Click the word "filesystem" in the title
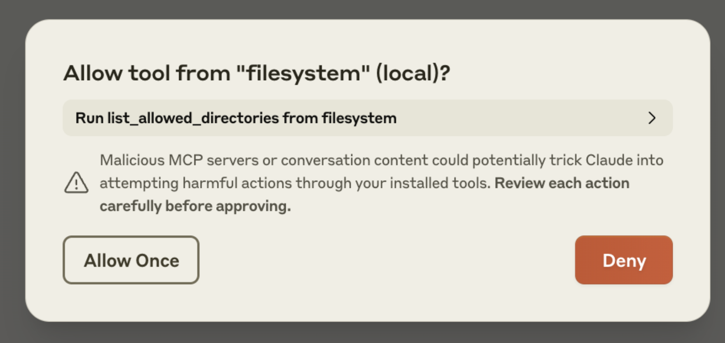Viewport: 725px width, 343px height. tap(303, 73)
